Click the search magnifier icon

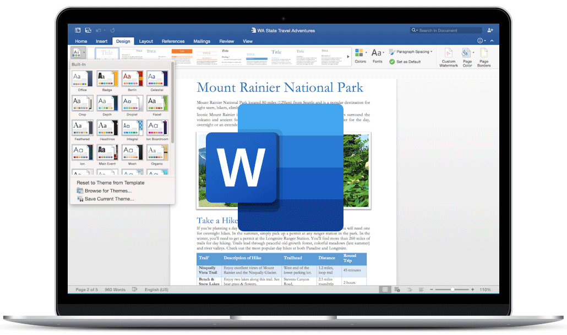click(413, 30)
